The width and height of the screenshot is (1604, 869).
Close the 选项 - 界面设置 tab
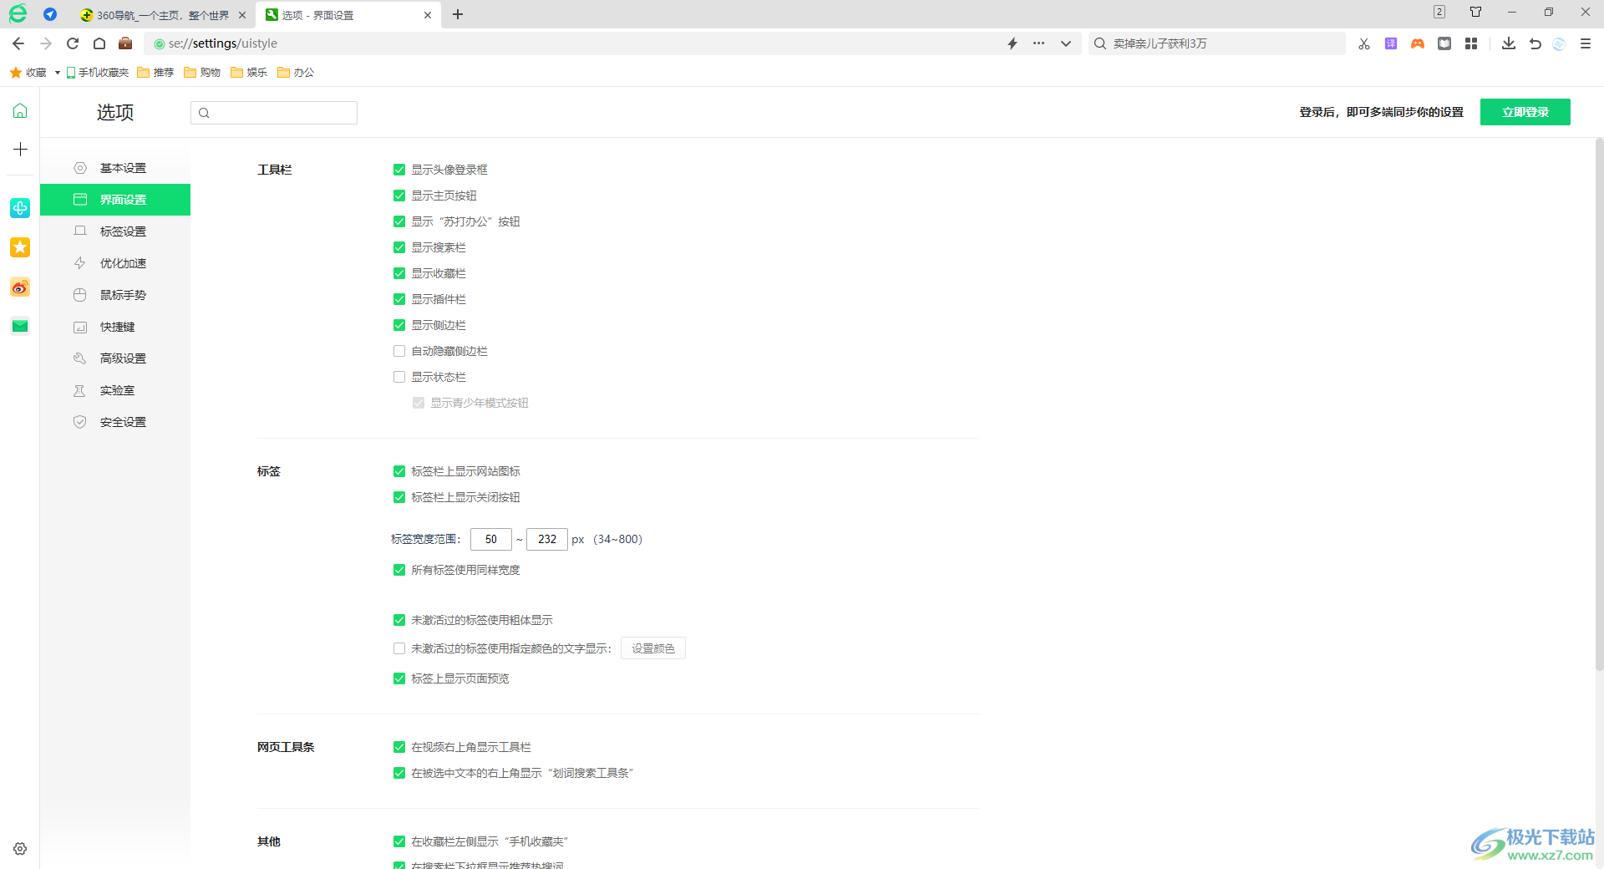[x=428, y=15]
